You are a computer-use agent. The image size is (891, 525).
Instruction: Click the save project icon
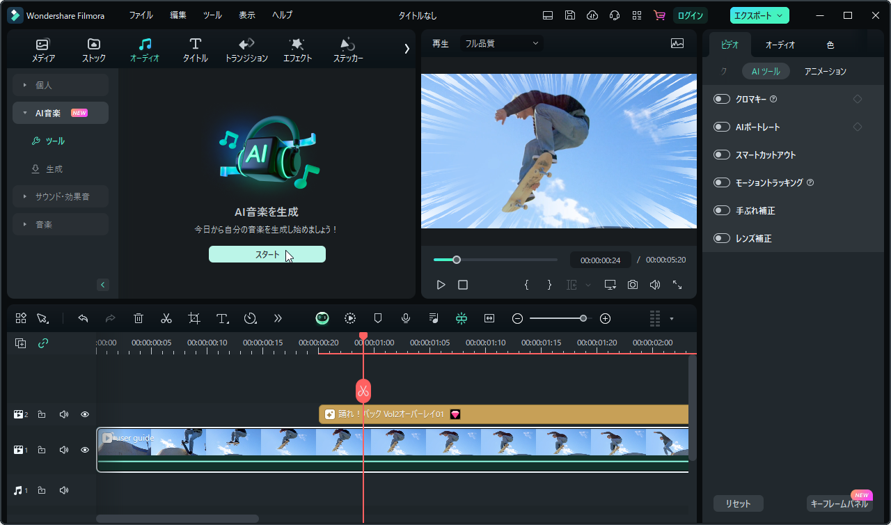[570, 15]
